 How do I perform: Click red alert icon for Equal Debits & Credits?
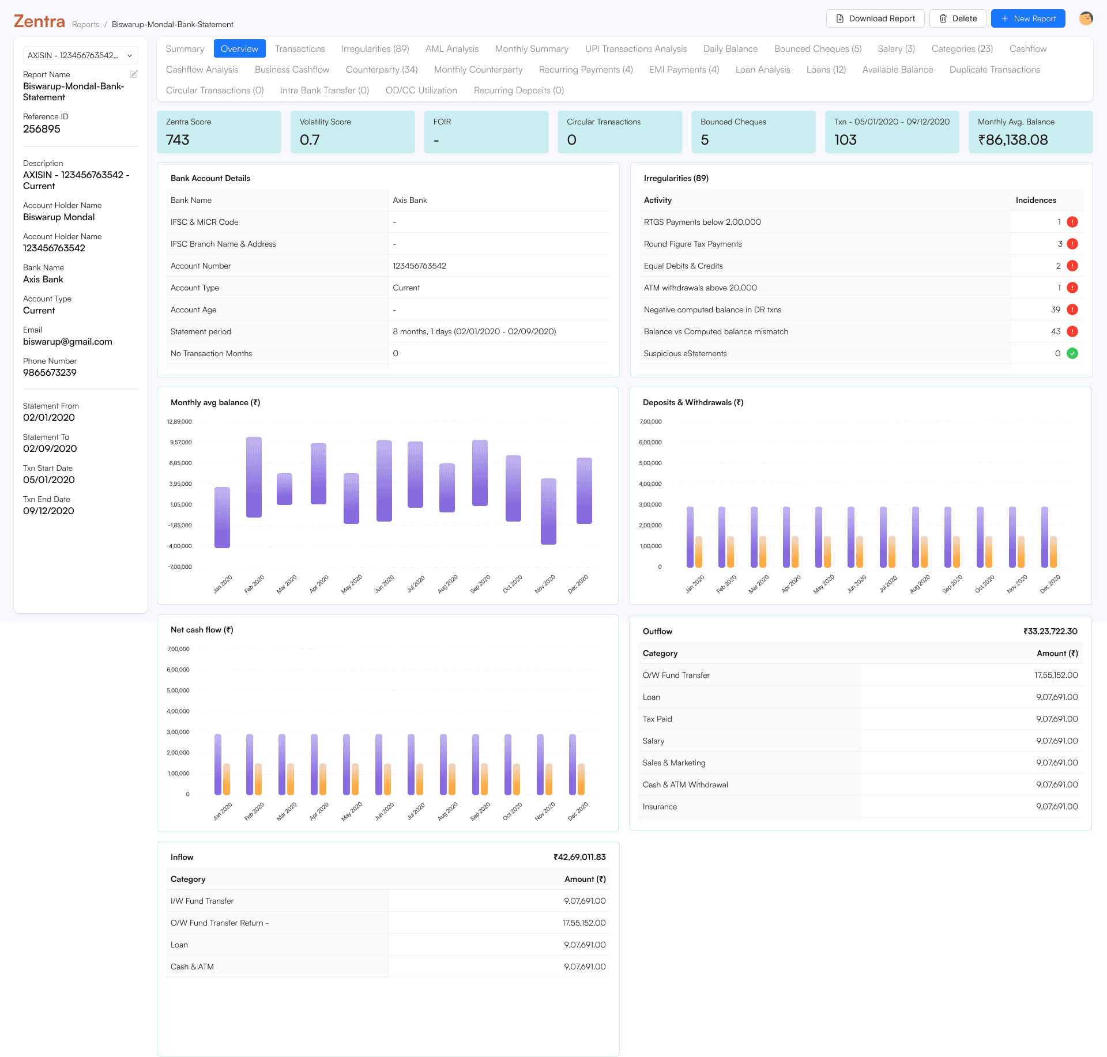coord(1072,266)
